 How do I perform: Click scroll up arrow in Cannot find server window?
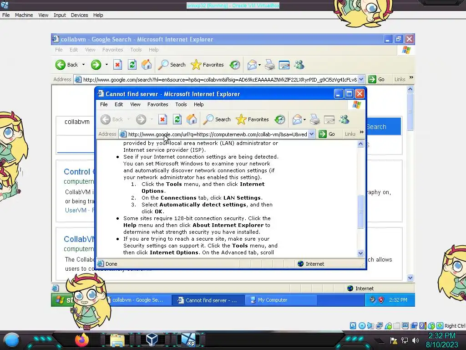coord(361,144)
